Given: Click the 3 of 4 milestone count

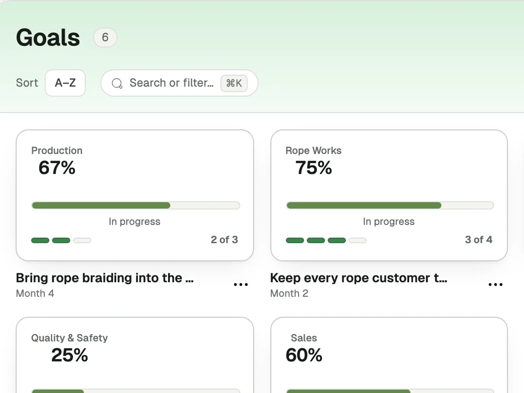Looking at the screenshot, I should [479, 240].
